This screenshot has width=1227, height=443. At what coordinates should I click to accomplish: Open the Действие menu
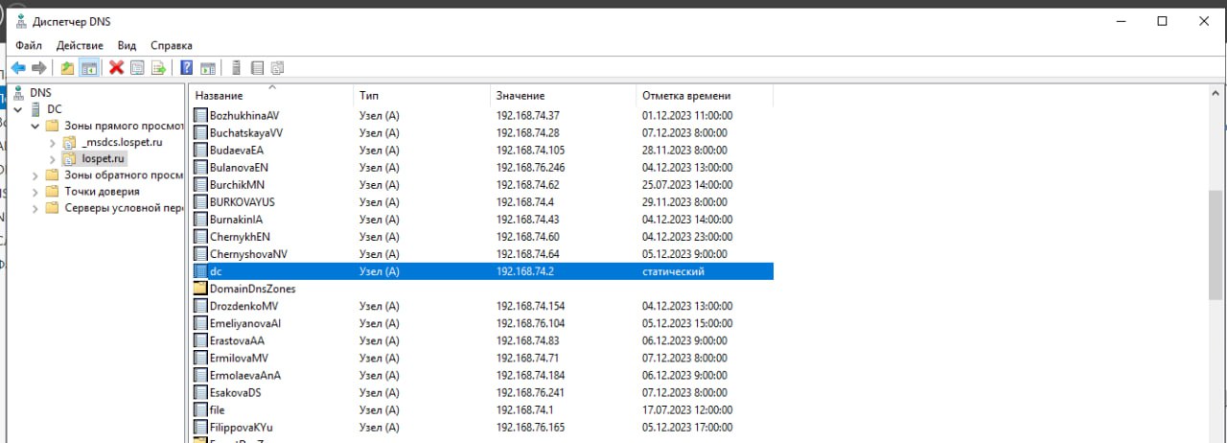[80, 45]
